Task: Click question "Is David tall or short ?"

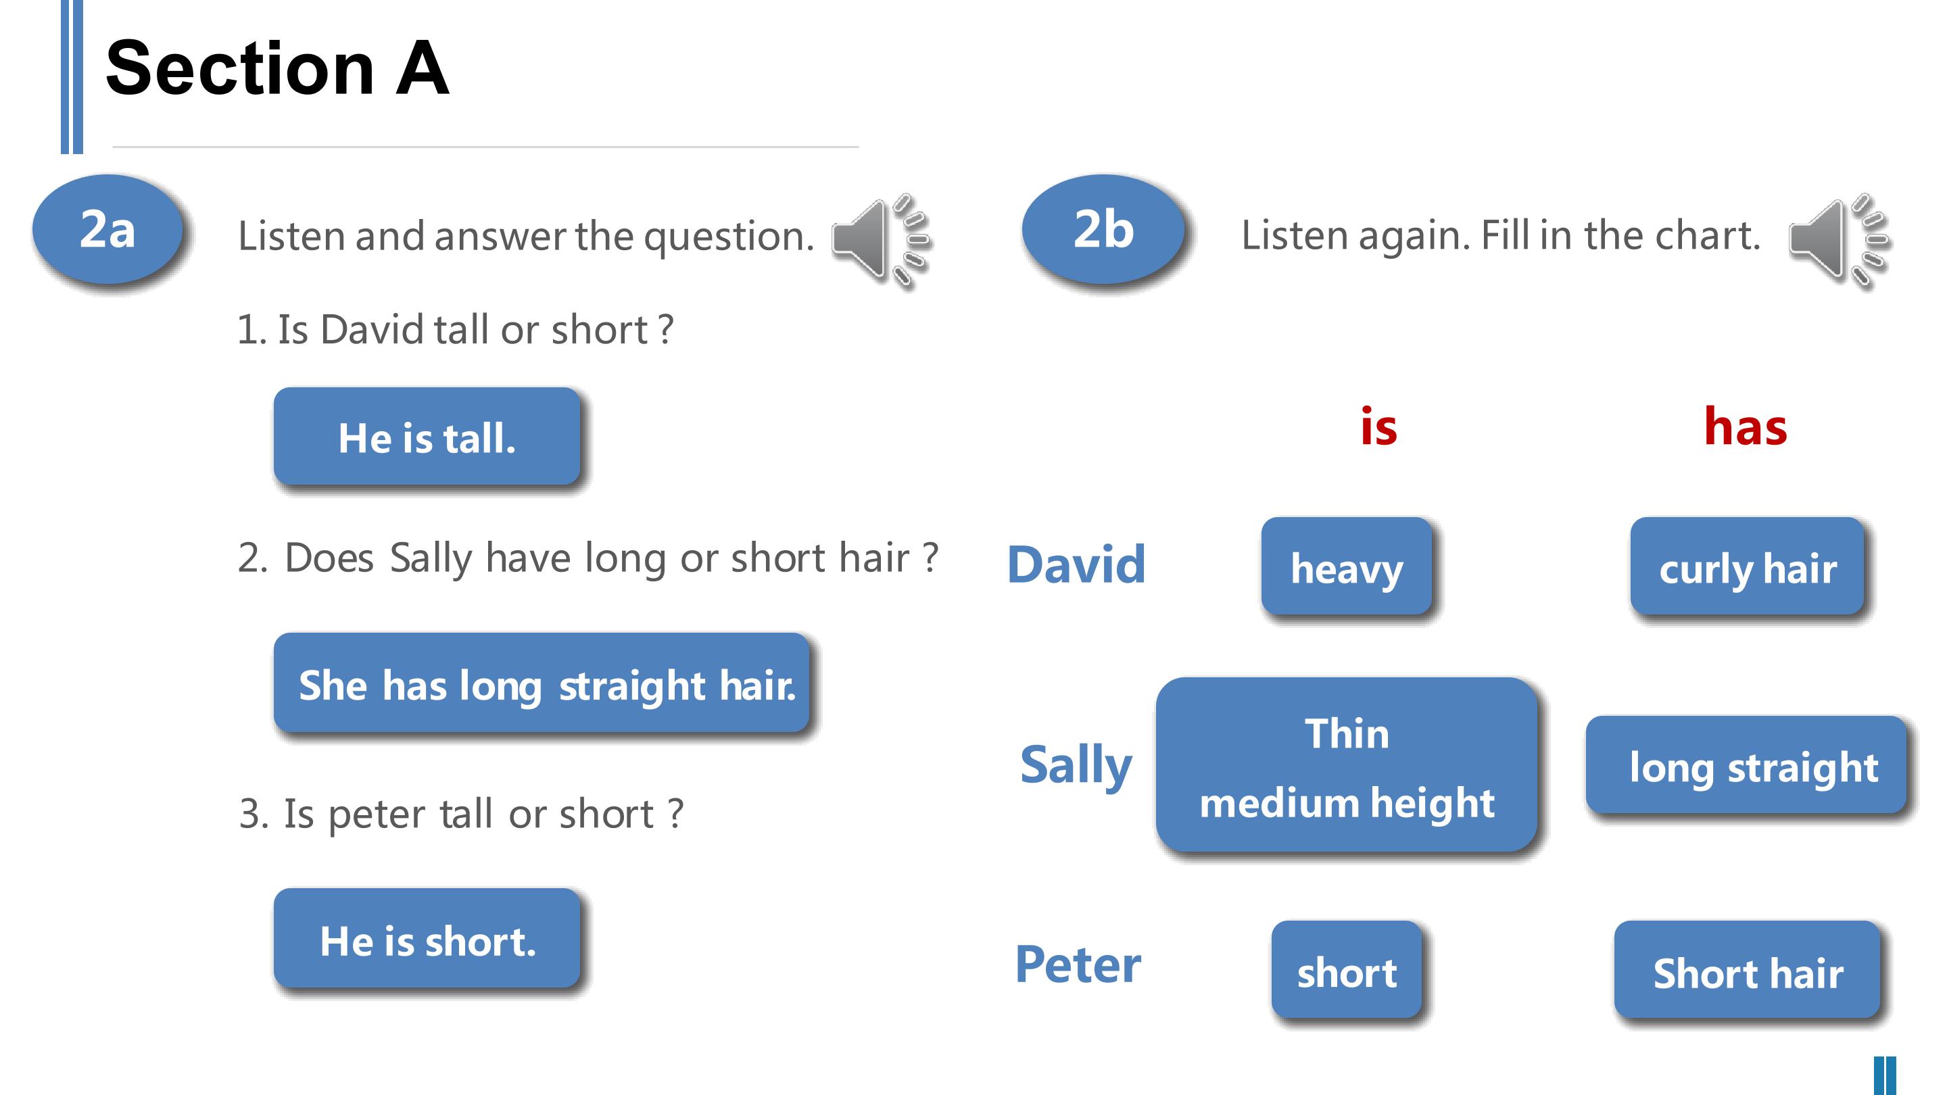Action: click(455, 329)
